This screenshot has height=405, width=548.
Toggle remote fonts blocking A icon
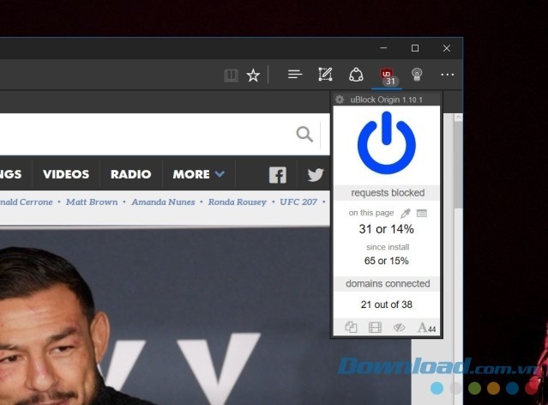click(426, 328)
